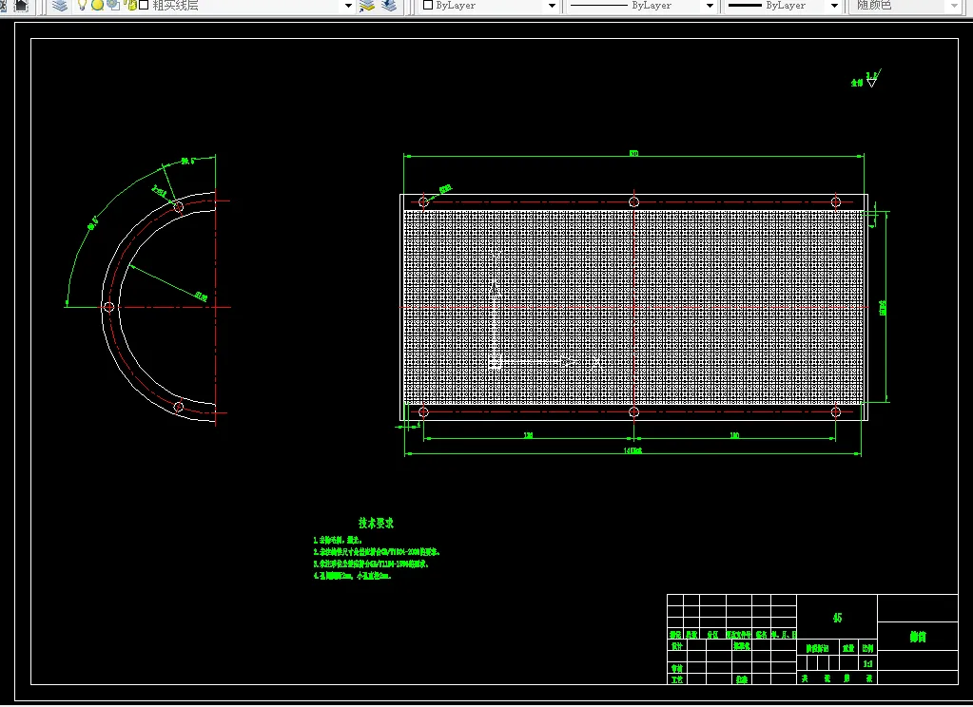
Task: Select the '1:1' scale text in title block
Action: [x=867, y=663]
